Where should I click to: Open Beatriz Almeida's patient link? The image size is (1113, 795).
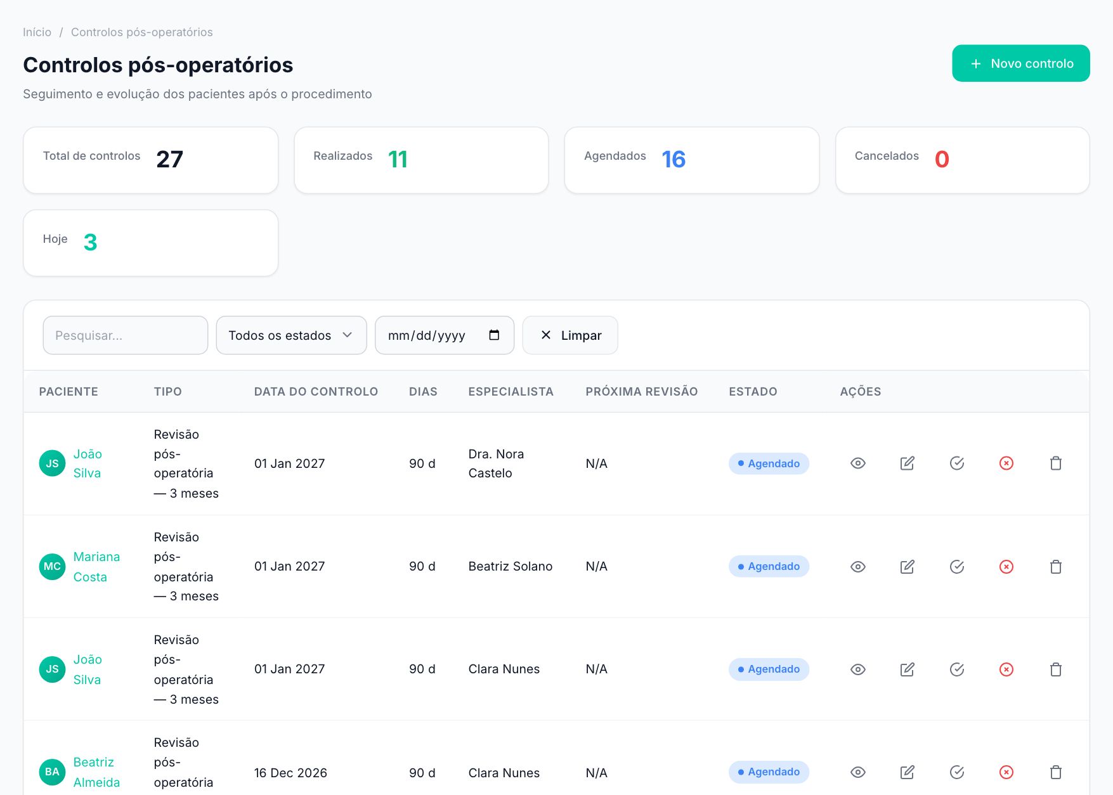point(96,772)
